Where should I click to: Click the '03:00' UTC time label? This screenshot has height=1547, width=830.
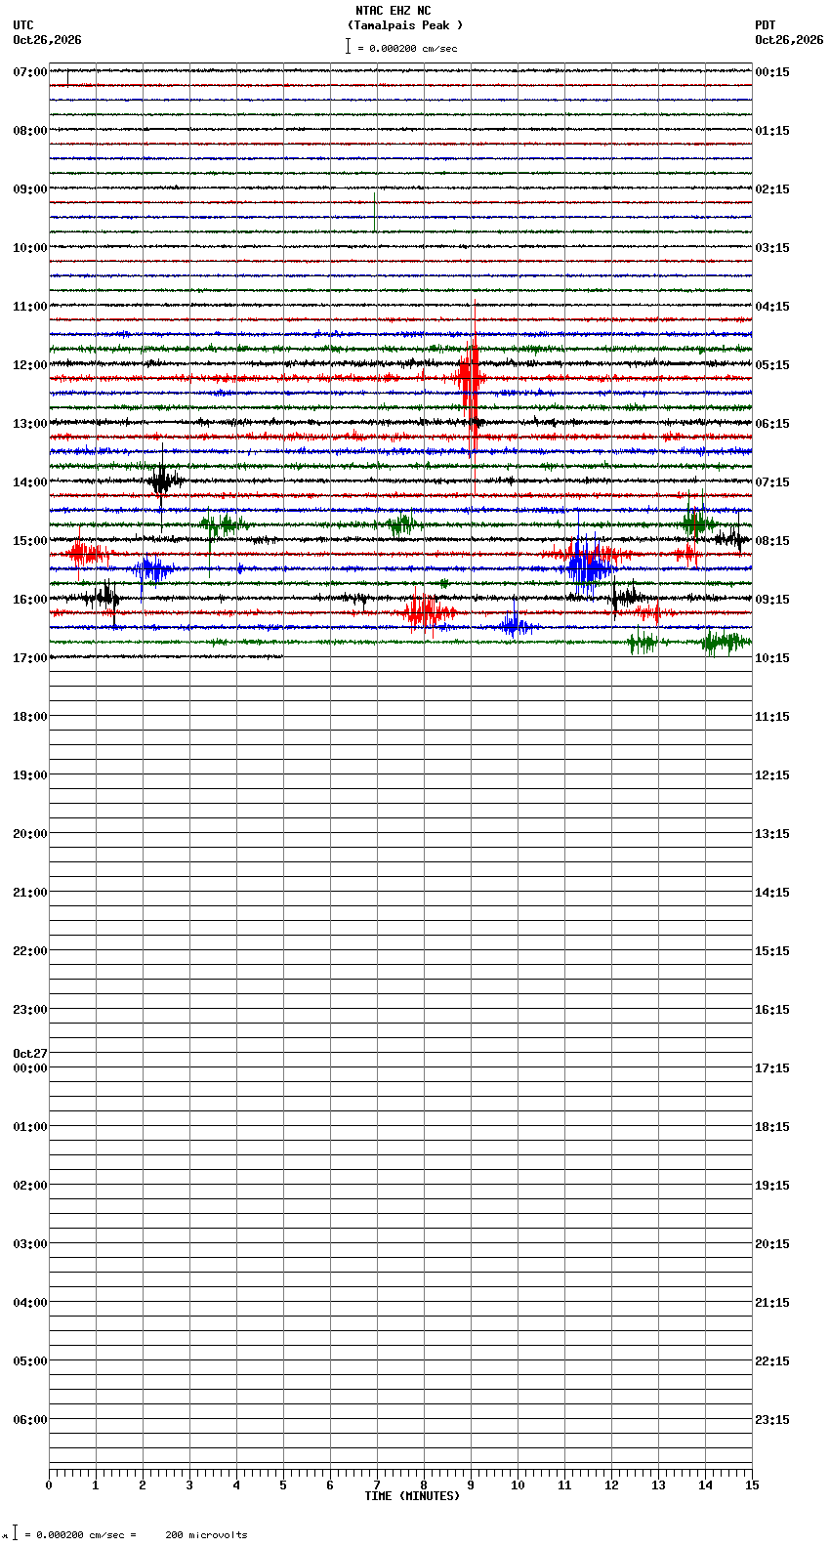(x=30, y=1244)
